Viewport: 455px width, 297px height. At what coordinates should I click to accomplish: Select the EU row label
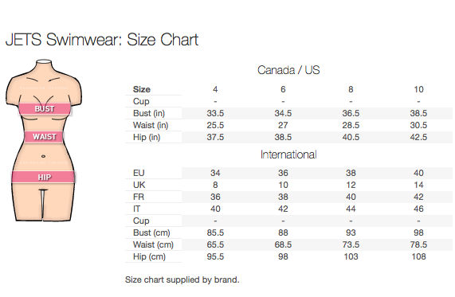pyautogui.click(x=139, y=173)
